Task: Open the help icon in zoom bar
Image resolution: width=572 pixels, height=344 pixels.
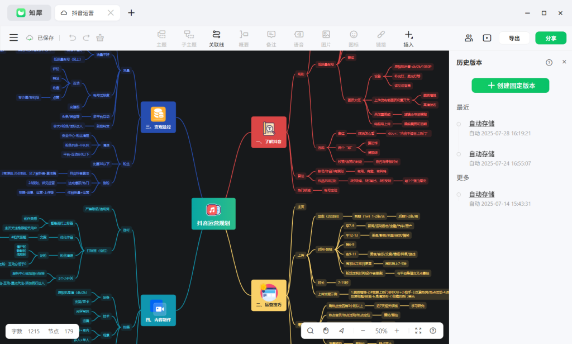Action: tap(433, 331)
